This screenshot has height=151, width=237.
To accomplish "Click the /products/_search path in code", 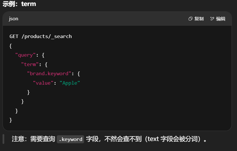I will [x=46, y=36].
